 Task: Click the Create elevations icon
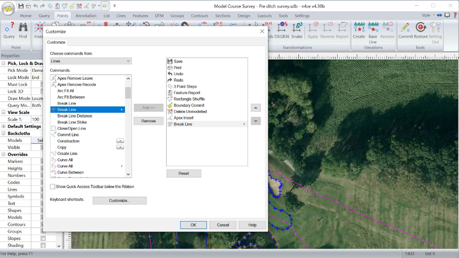(x=359, y=30)
